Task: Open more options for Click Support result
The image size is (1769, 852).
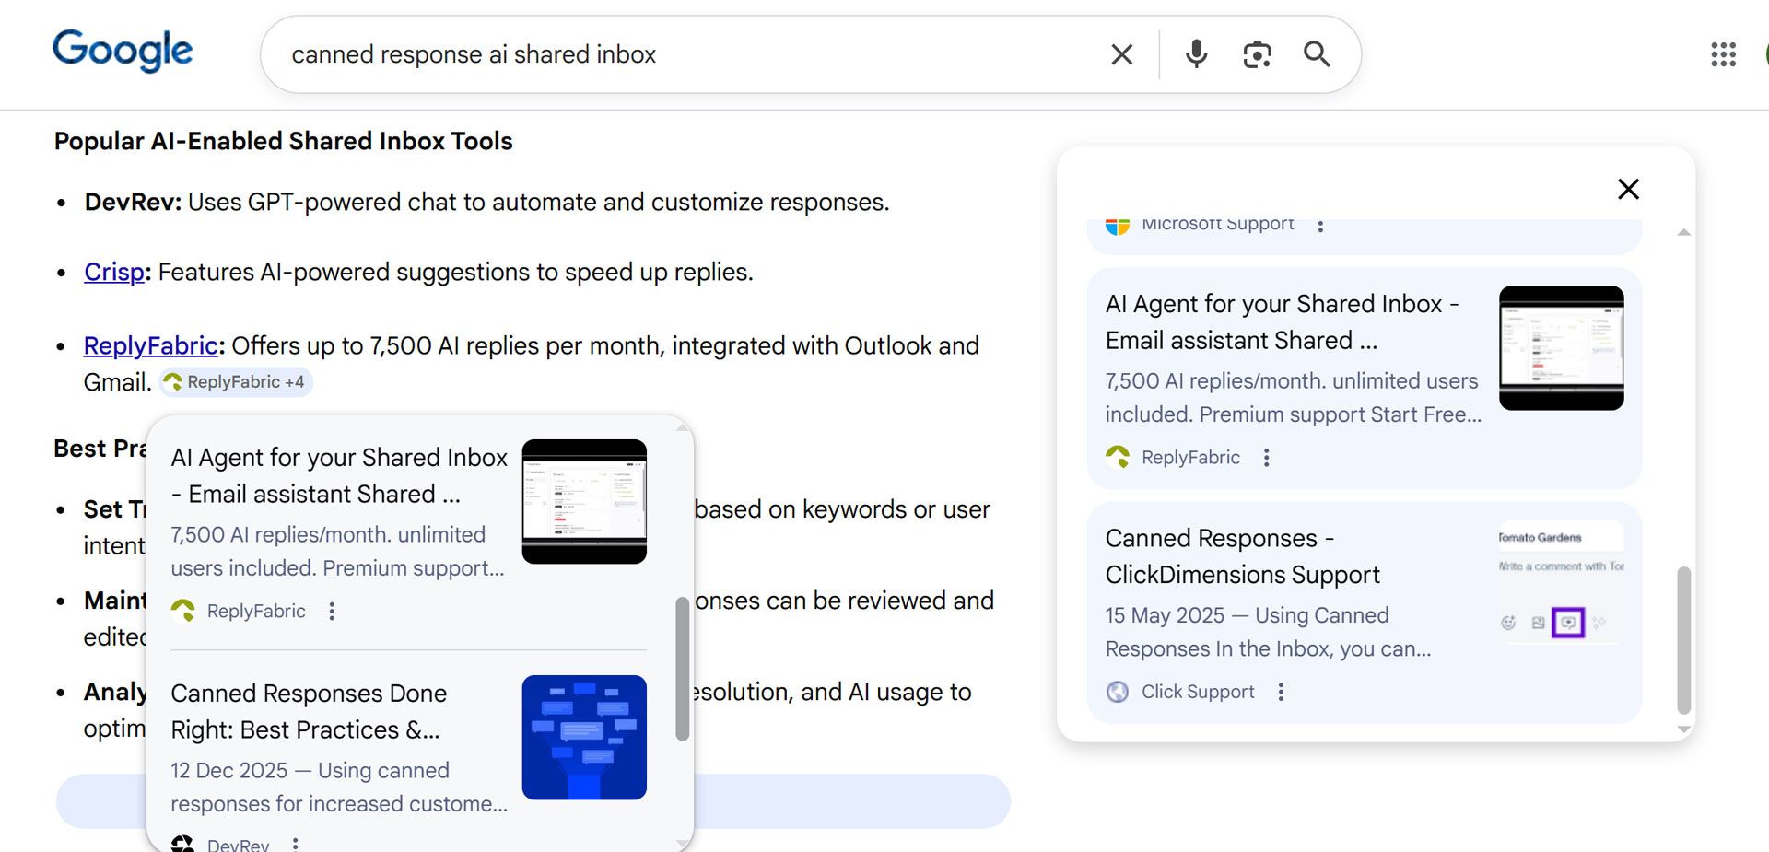Action: (x=1281, y=692)
